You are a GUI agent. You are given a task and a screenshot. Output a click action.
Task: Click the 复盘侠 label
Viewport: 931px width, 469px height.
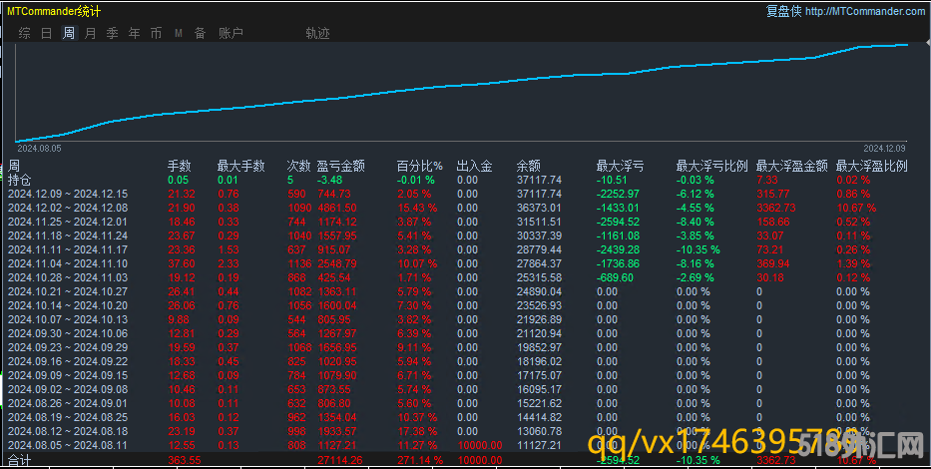coord(782,11)
